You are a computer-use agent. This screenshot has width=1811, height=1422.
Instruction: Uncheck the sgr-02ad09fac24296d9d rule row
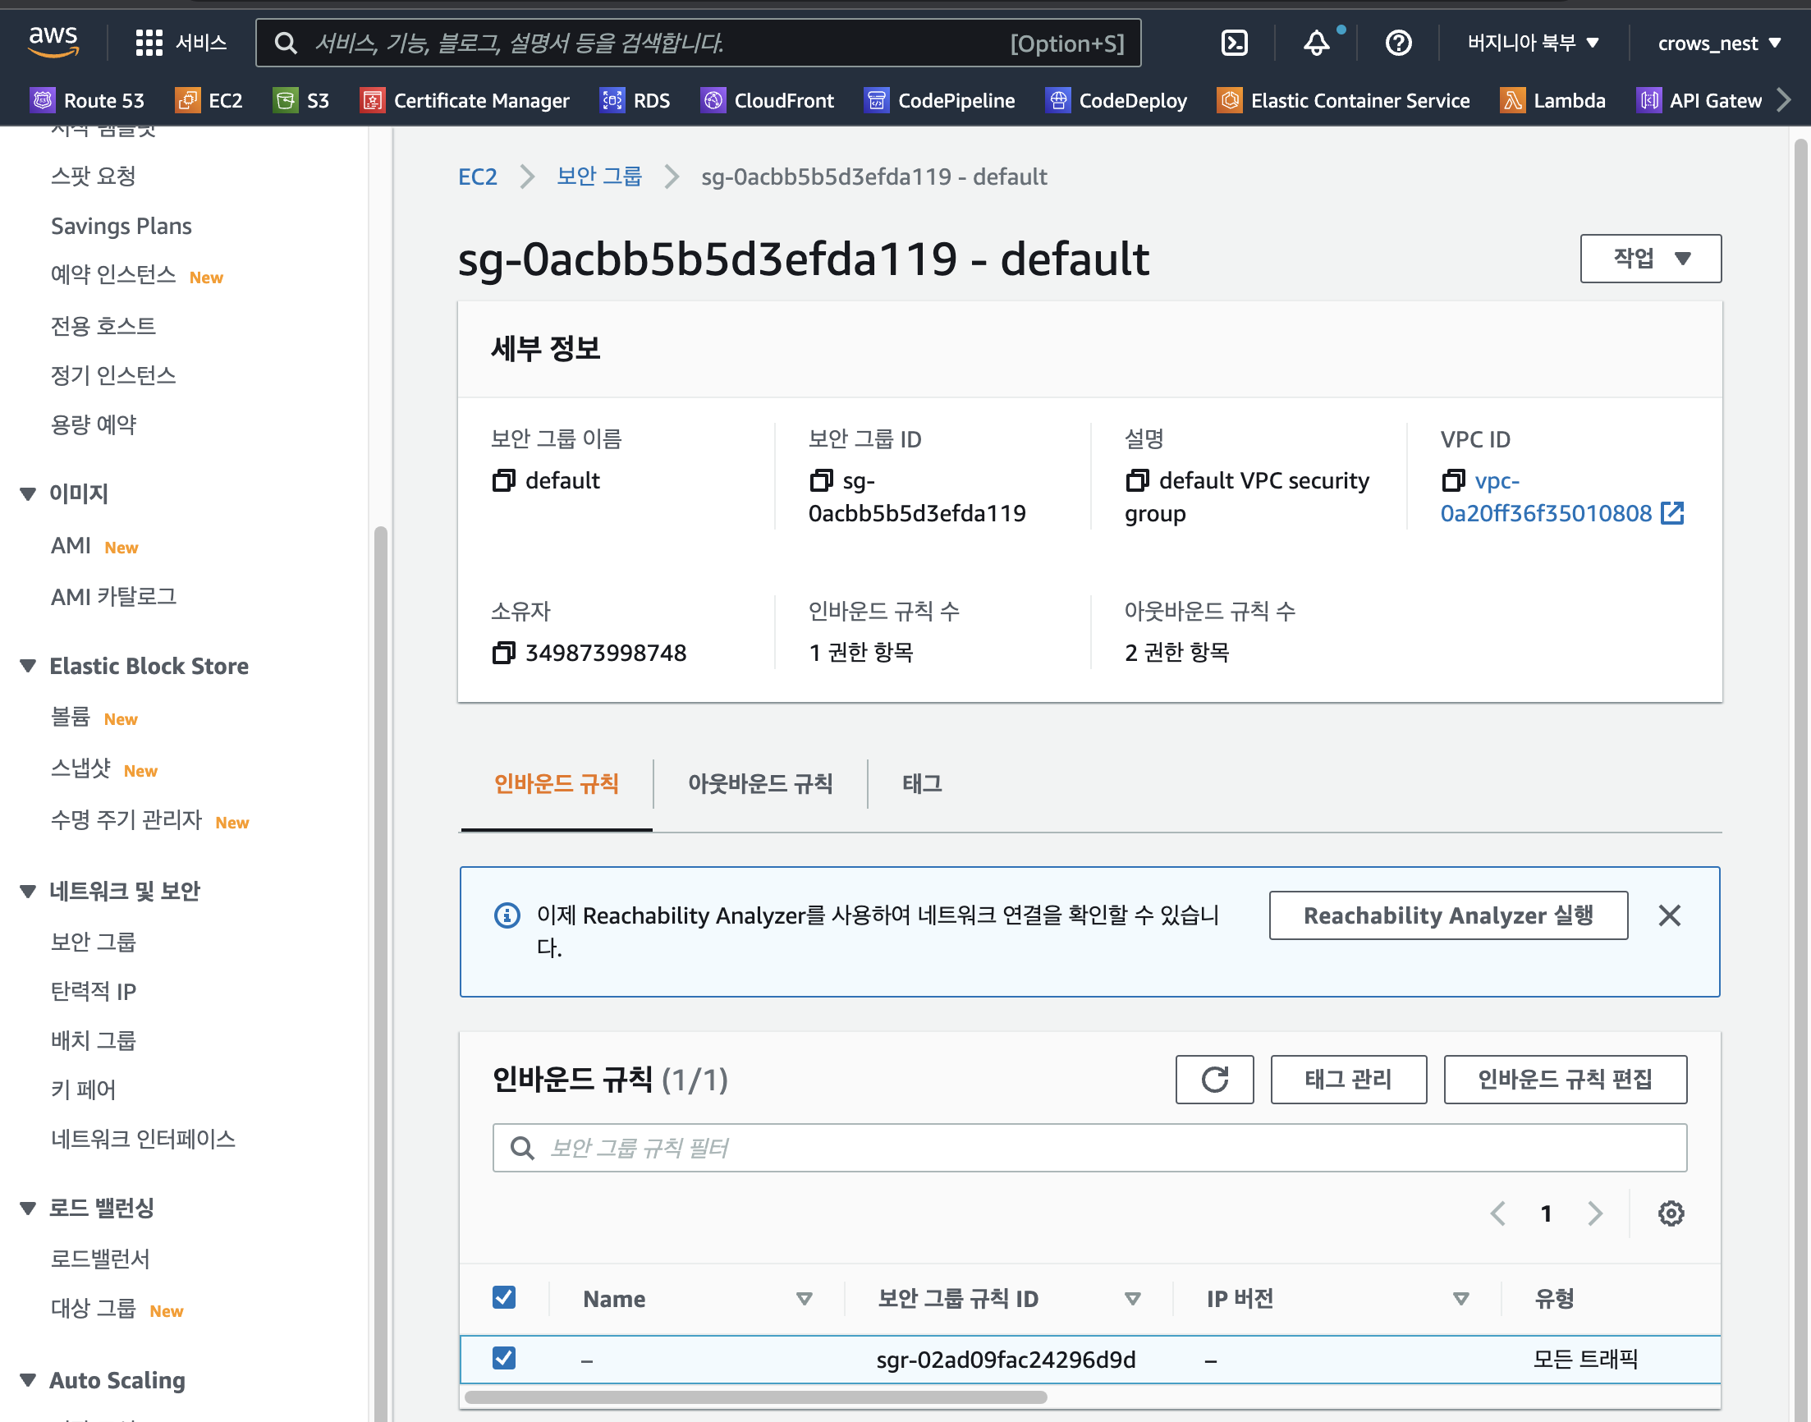click(503, 1358)
